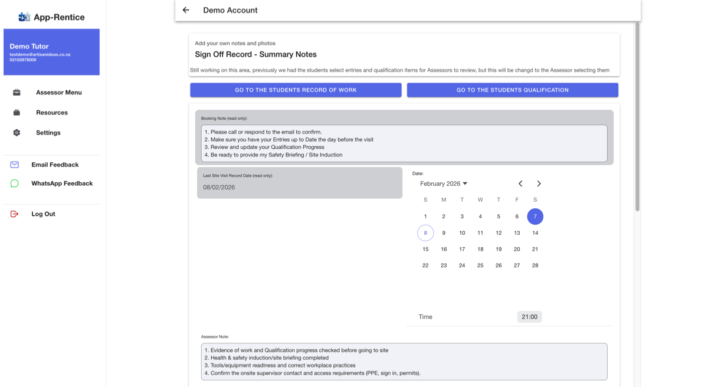The image size is (708, 387).
Task: Go to the Students Record of Work
Action: (296, 90)
